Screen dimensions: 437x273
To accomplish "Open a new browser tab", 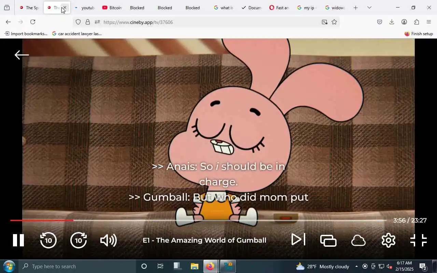I will [x=355, y=8].
